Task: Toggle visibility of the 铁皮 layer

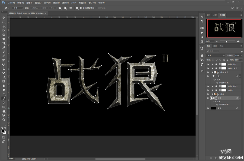Action: 208,94
